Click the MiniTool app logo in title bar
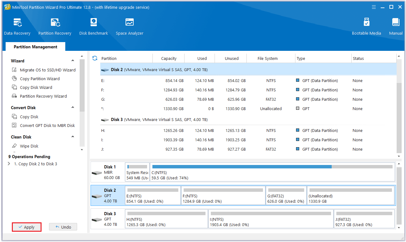The width and height of the screenshot is (406, 242). (7, 7)
